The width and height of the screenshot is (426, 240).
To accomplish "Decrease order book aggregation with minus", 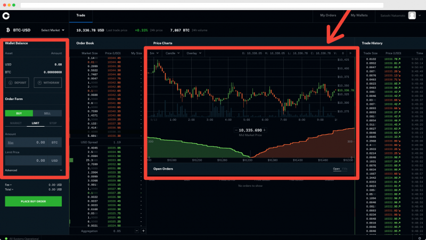I will click(x=137, y=231).
